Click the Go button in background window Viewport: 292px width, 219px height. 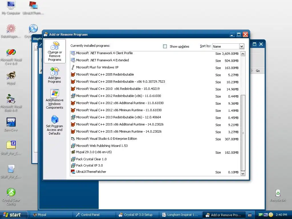tap(257, 71)
